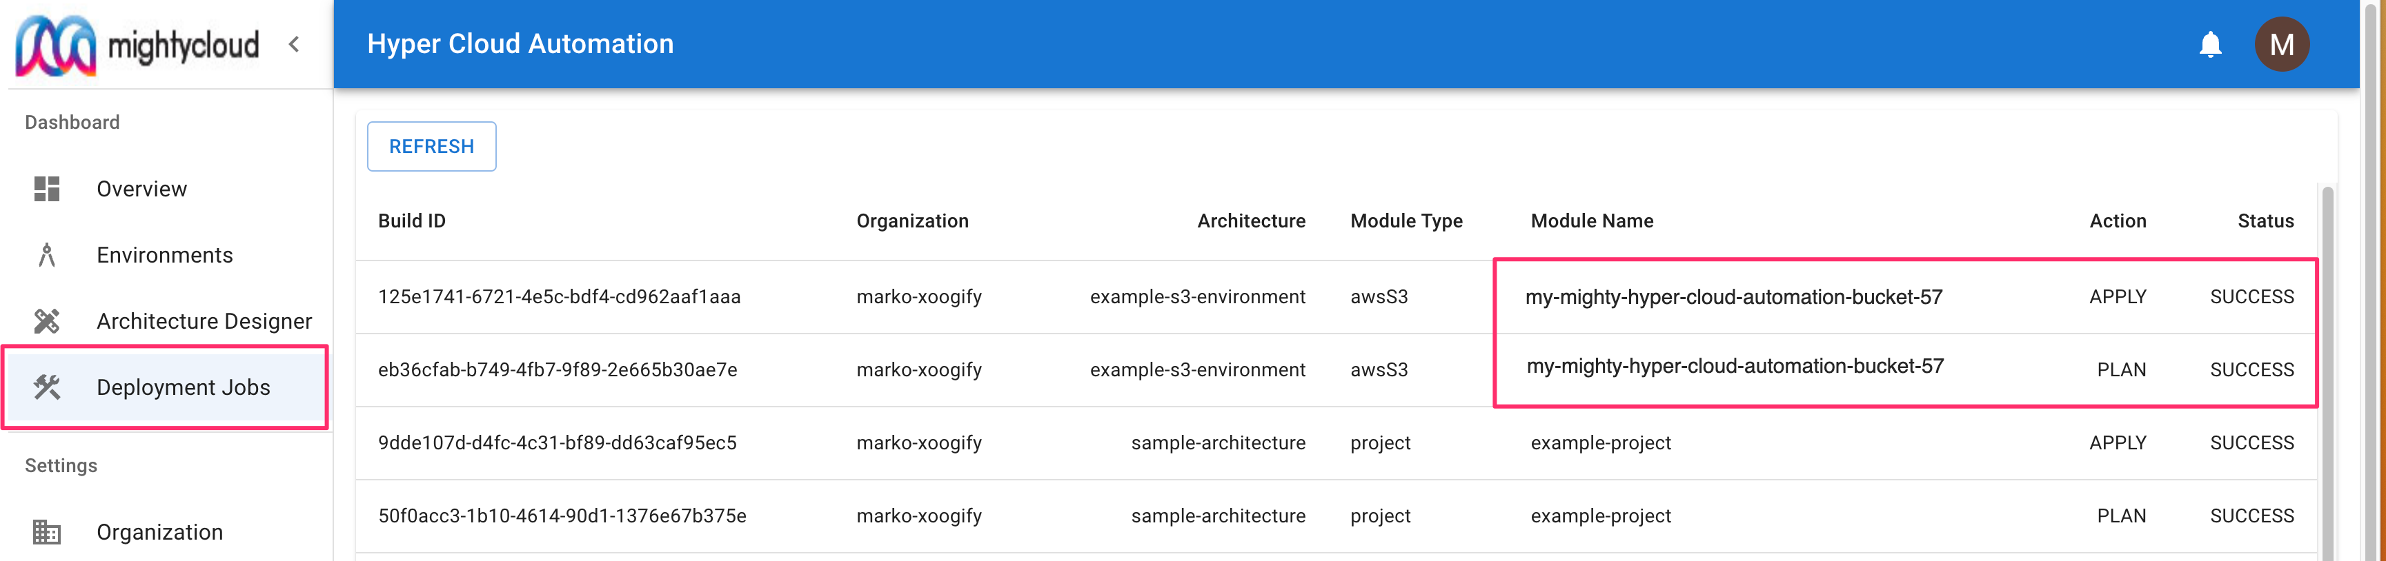
Task: Select the example-project APPLY row module name
Action: (1601, 442)
